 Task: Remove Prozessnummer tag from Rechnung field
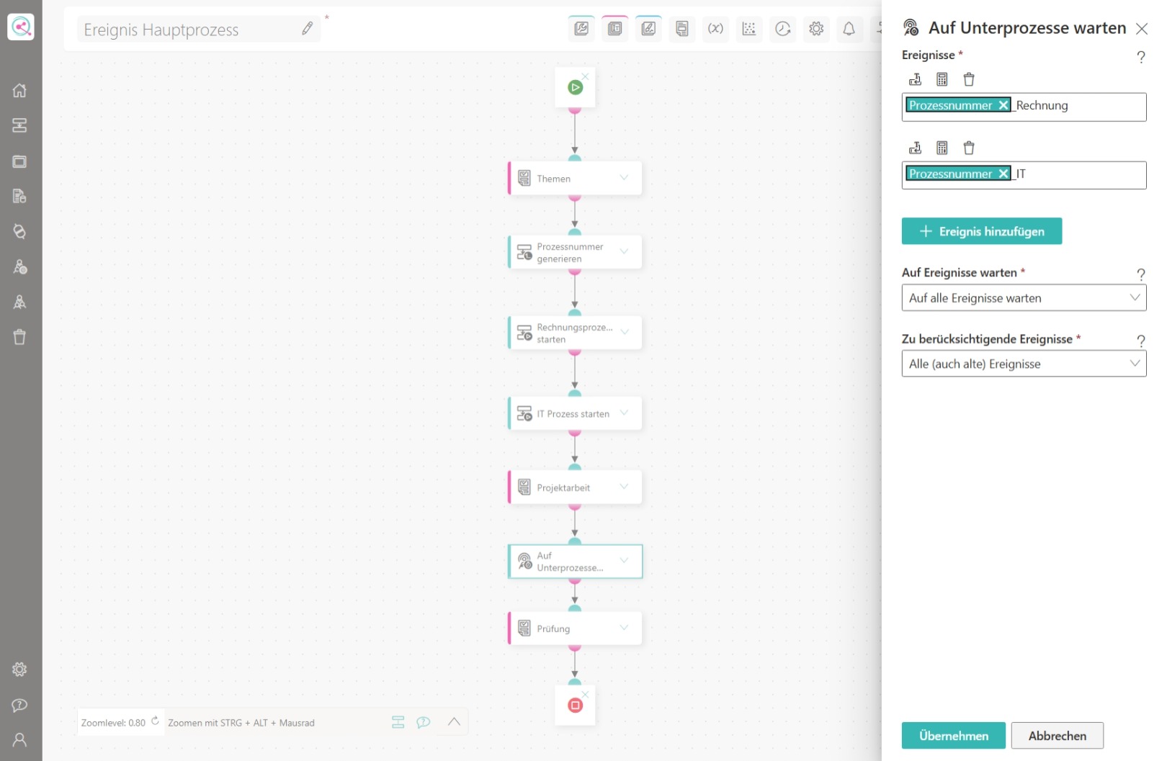(x=1003, y=105)
